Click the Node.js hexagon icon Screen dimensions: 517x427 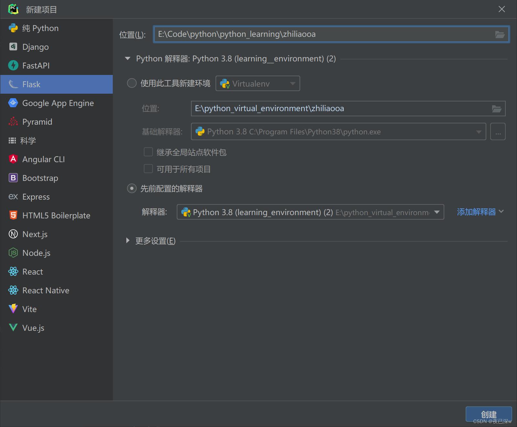point(13,253)
